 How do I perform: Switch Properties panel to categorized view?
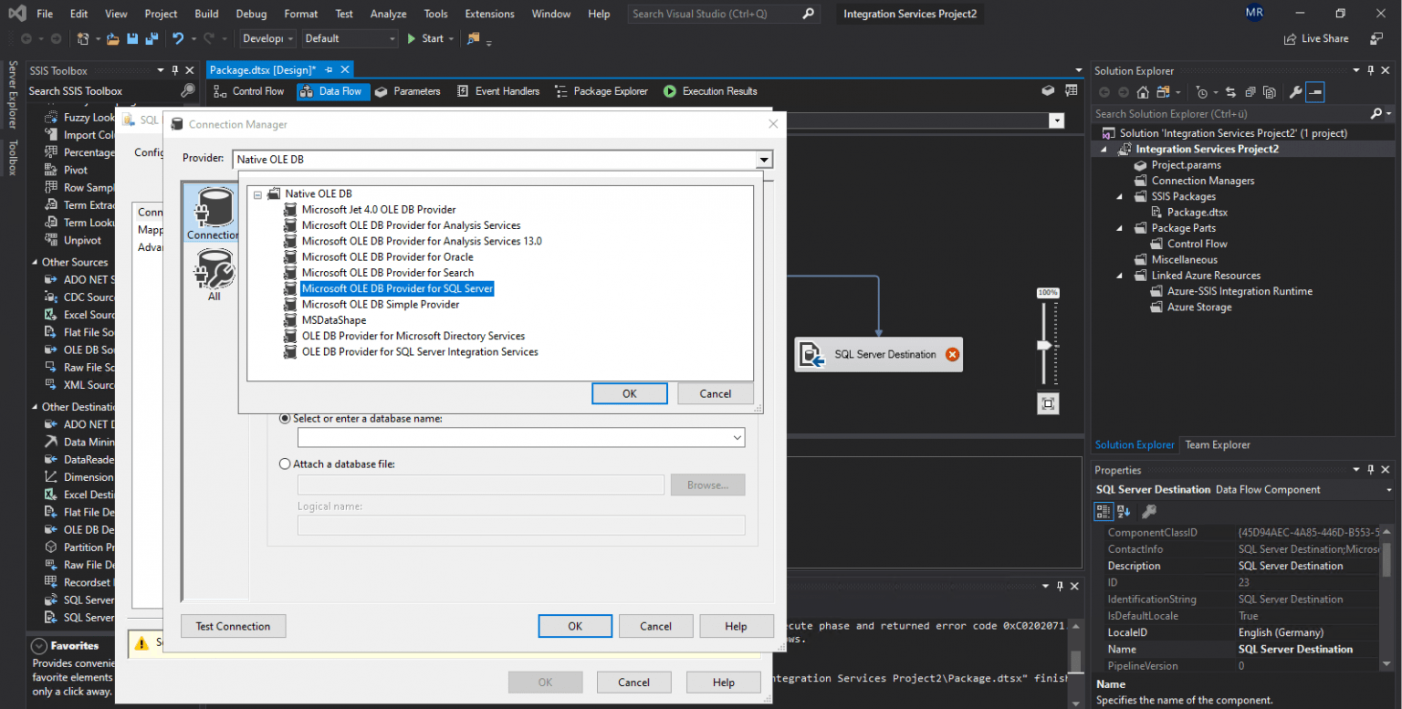click(x=1103, y=511)
